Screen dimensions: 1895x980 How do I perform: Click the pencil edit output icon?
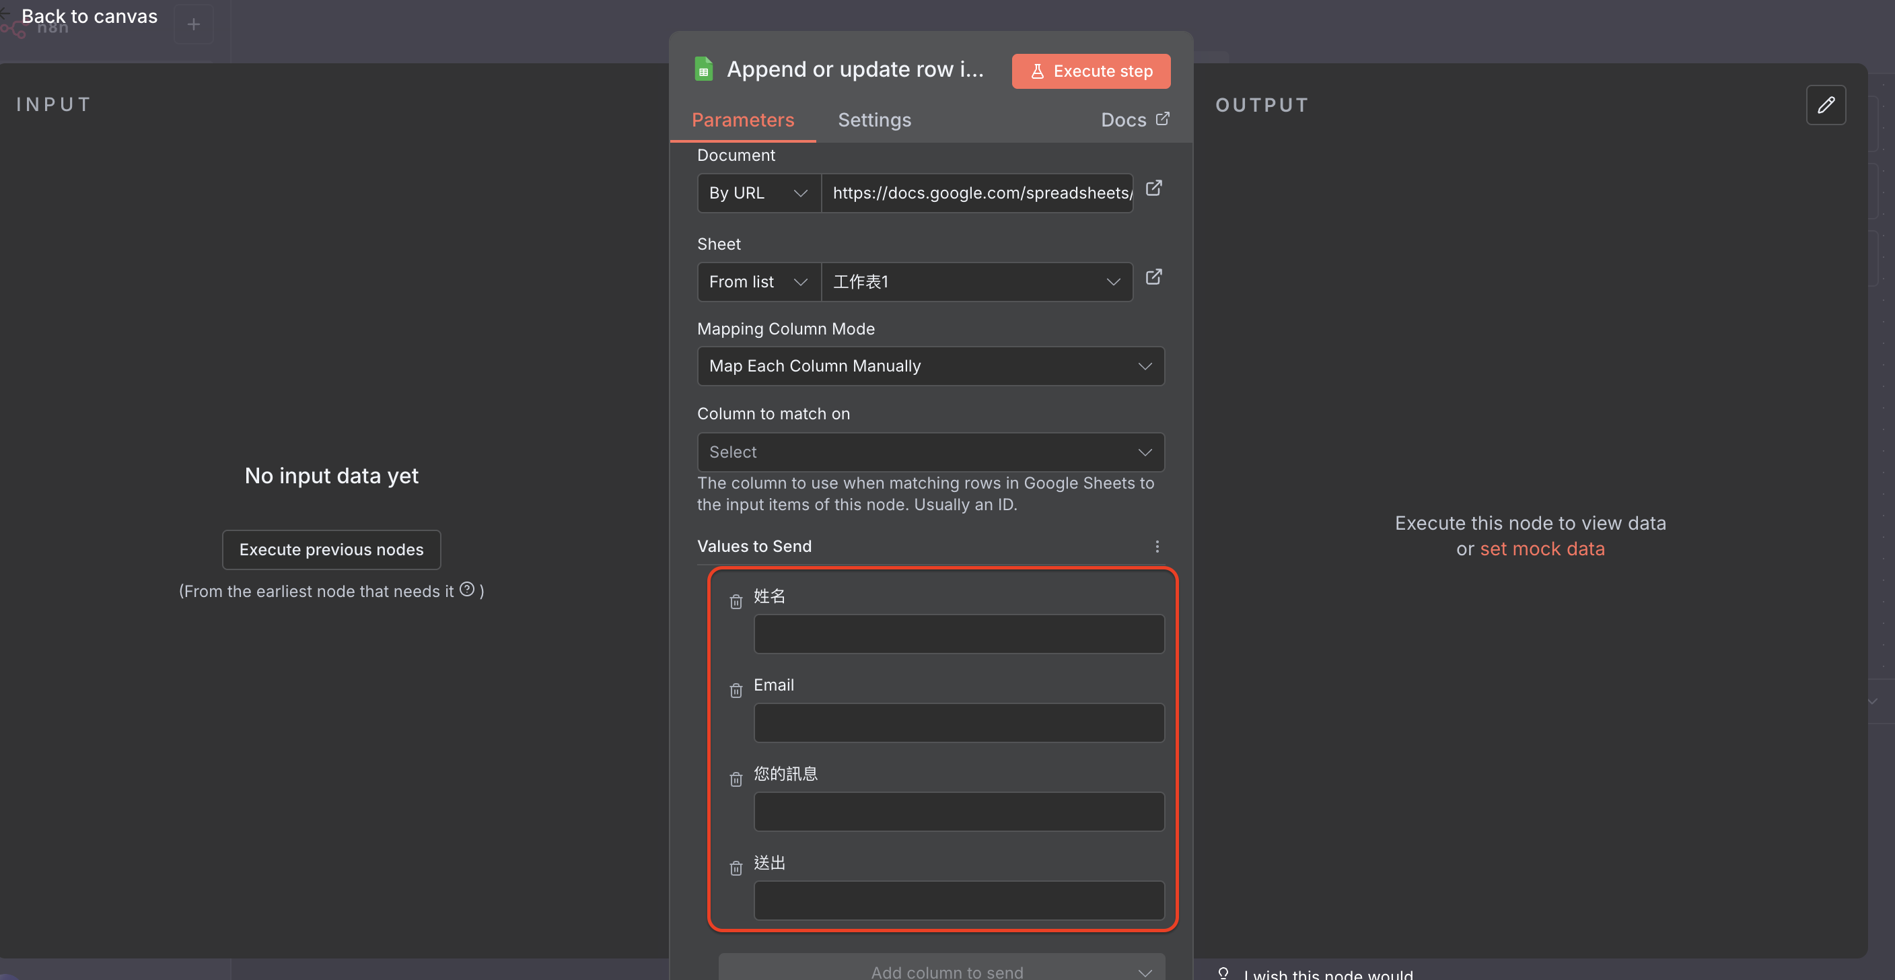pos(1825,105)
